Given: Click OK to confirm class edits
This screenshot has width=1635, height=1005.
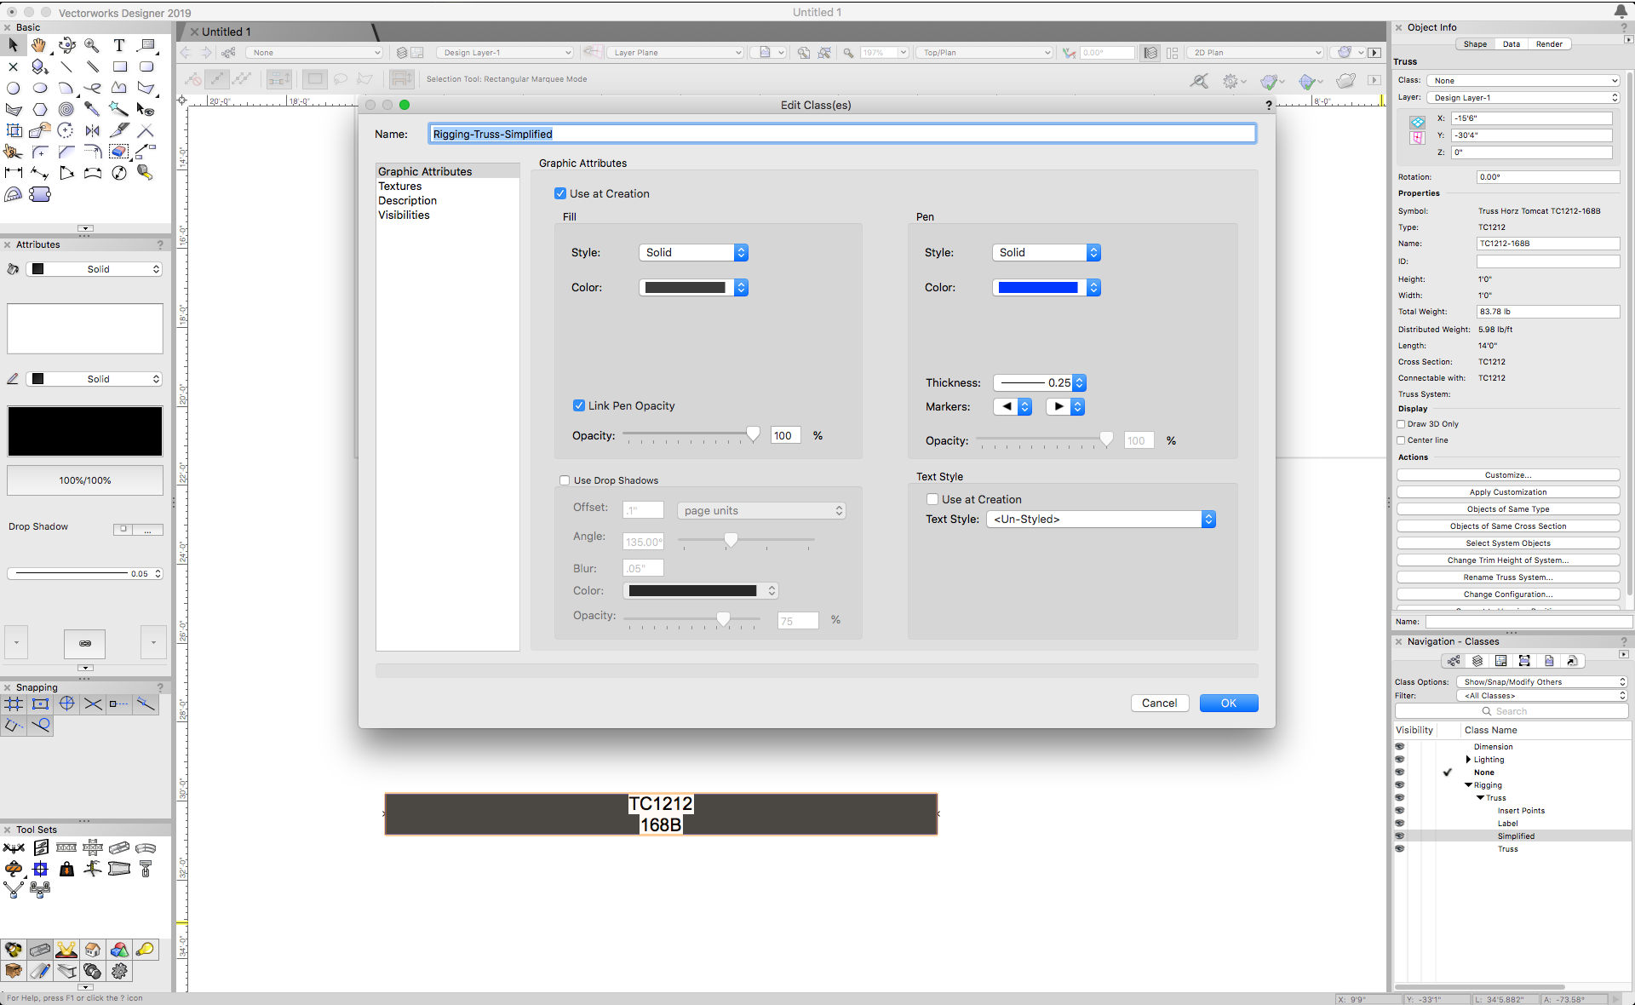Looking at the screenshot, I should click(1228, 703).
